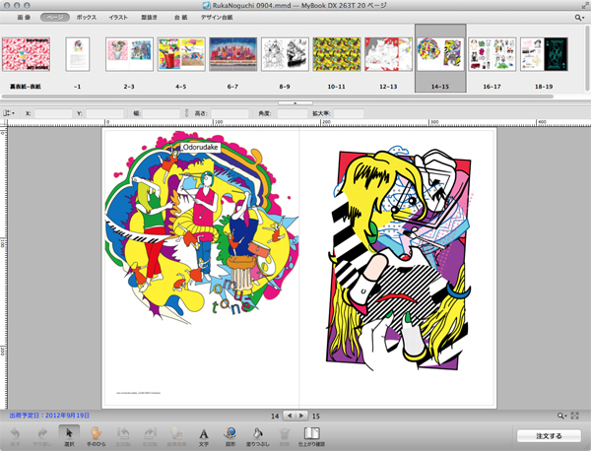
Task: Collapse the thumbnail strip with divider handle
Action: pos(295,102)
